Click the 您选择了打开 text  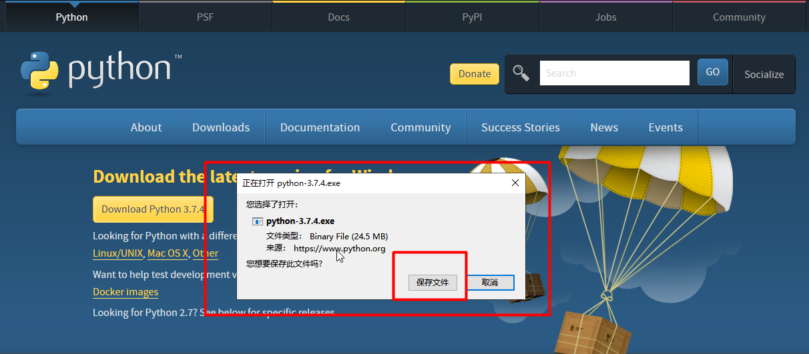tap(272, 204)
